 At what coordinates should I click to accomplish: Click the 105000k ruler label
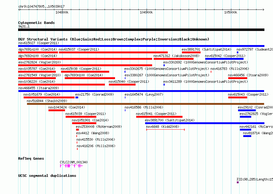[x=231, y=12]
